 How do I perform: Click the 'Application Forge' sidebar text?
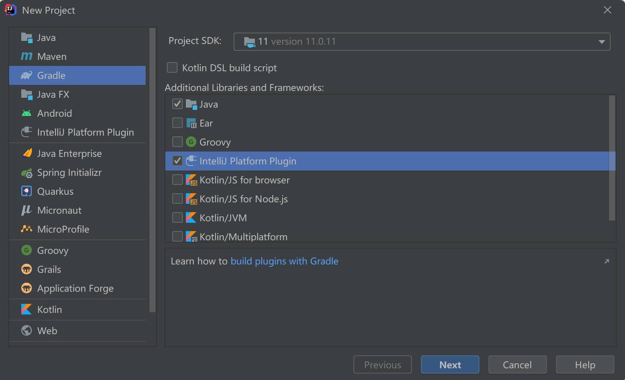(75, 288)
